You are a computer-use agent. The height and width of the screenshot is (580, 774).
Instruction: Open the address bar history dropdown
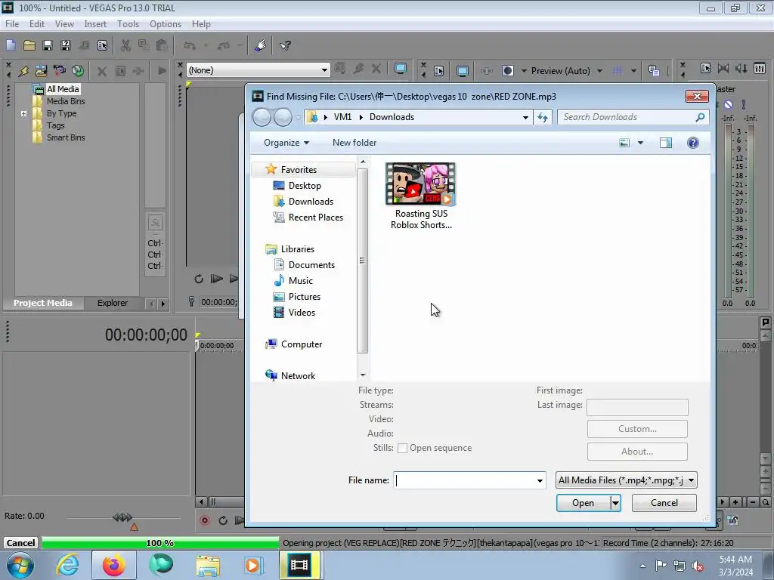525,117
